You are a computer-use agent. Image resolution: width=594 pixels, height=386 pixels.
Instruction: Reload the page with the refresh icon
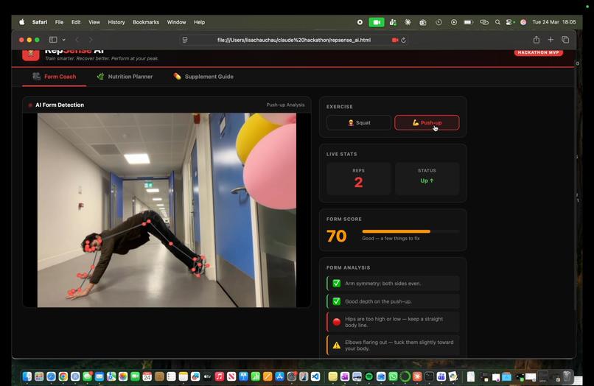coord(404,41)
